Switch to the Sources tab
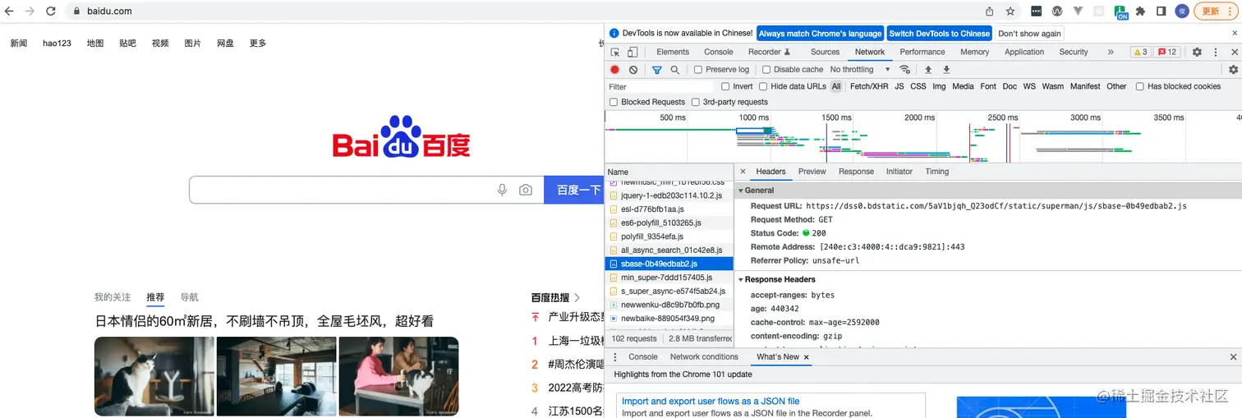Image resolution: width=1242 pixels, height=418 pixels. click(x=825, y=52)
